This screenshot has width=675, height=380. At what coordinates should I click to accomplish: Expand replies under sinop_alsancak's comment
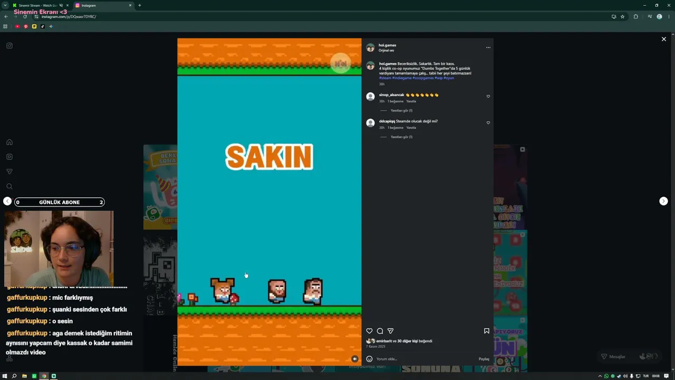coord(401,111)
